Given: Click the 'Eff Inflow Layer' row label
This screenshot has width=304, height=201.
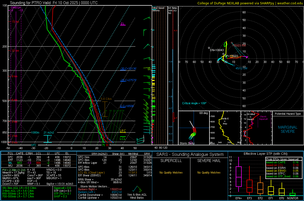Looking at the screenshot, I should click(x=88, y=163).
